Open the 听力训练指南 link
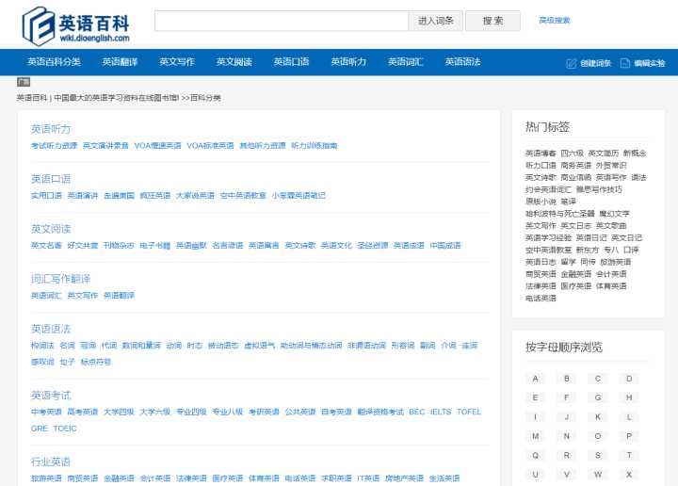Image resolution: width=678 pixels, height=486 pixels. 315,146
